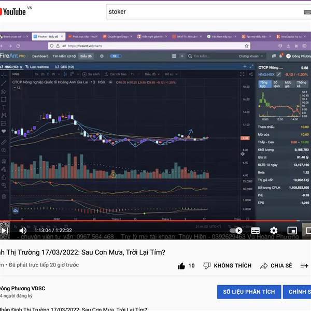Image resolution: width=311 pixels, height=311 pixels.
Task: Expand the Chứng khoán dropdown
Action: [251, 56]
